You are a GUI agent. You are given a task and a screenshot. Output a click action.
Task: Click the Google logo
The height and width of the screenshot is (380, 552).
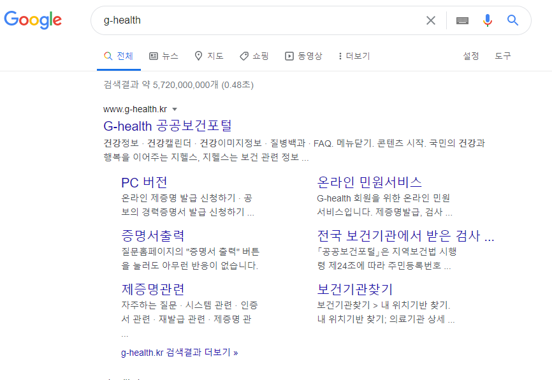33,20
